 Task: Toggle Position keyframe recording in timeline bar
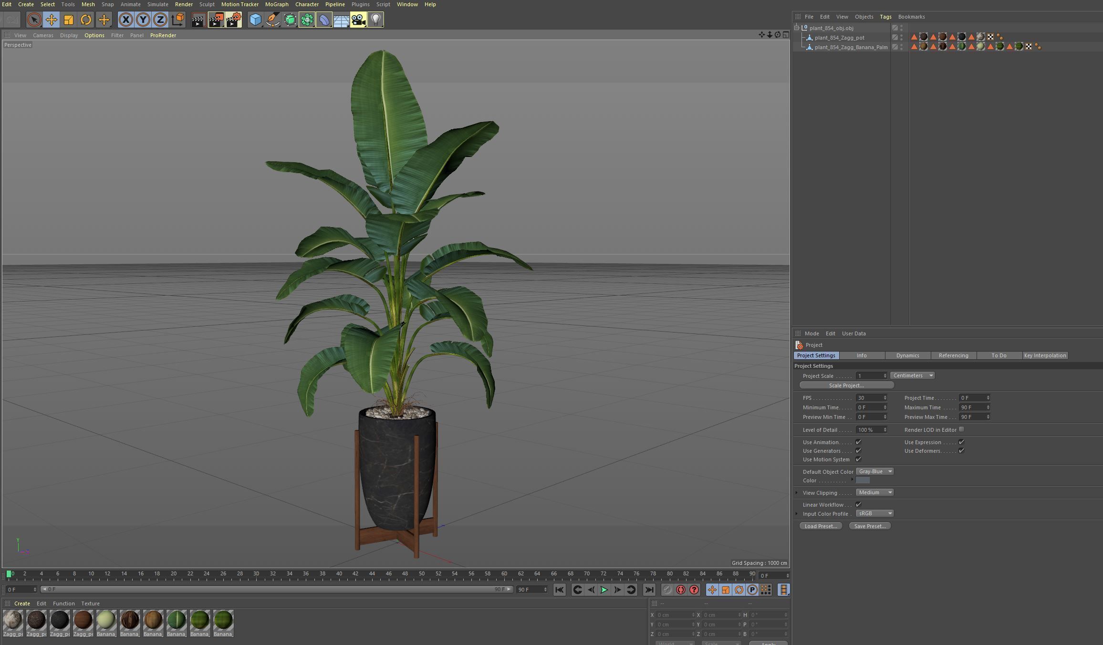coord(712,590)
